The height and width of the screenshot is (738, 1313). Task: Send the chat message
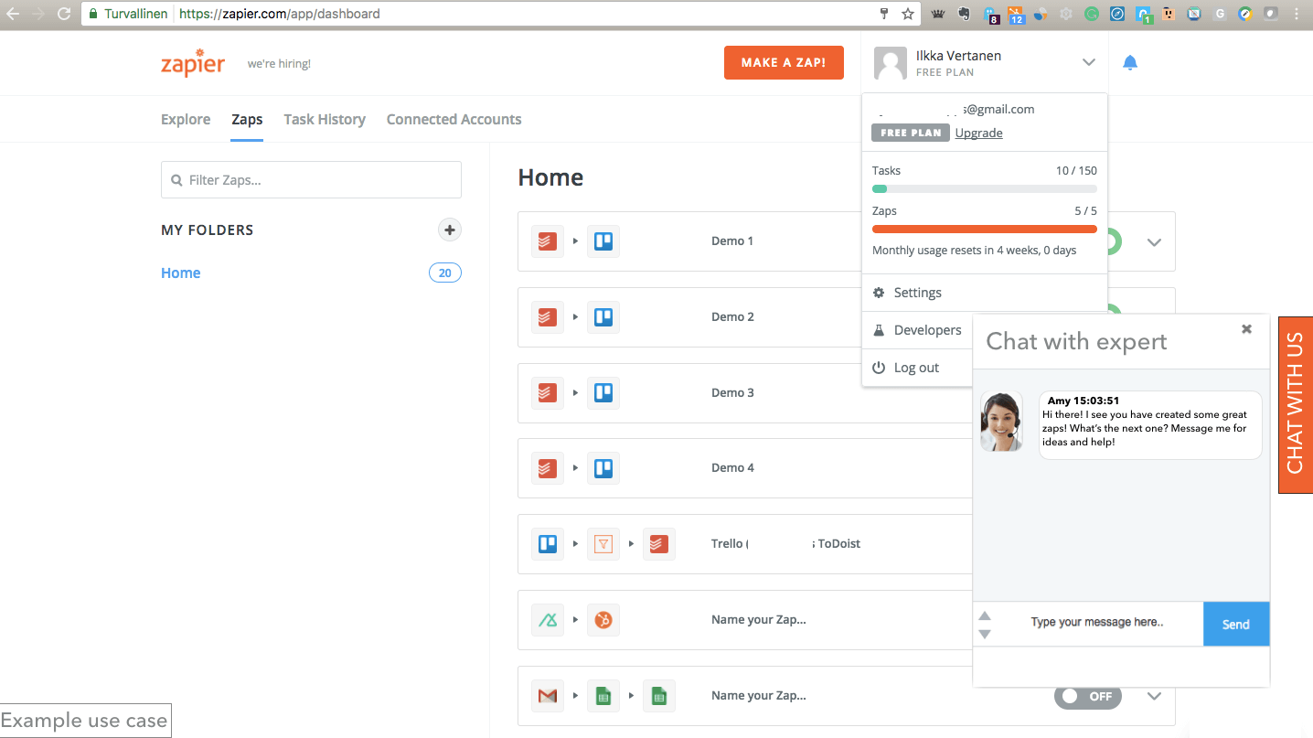(x=1236, y=625)
